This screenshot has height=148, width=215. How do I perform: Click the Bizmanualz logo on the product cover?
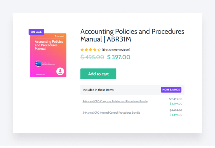point(59,36)
